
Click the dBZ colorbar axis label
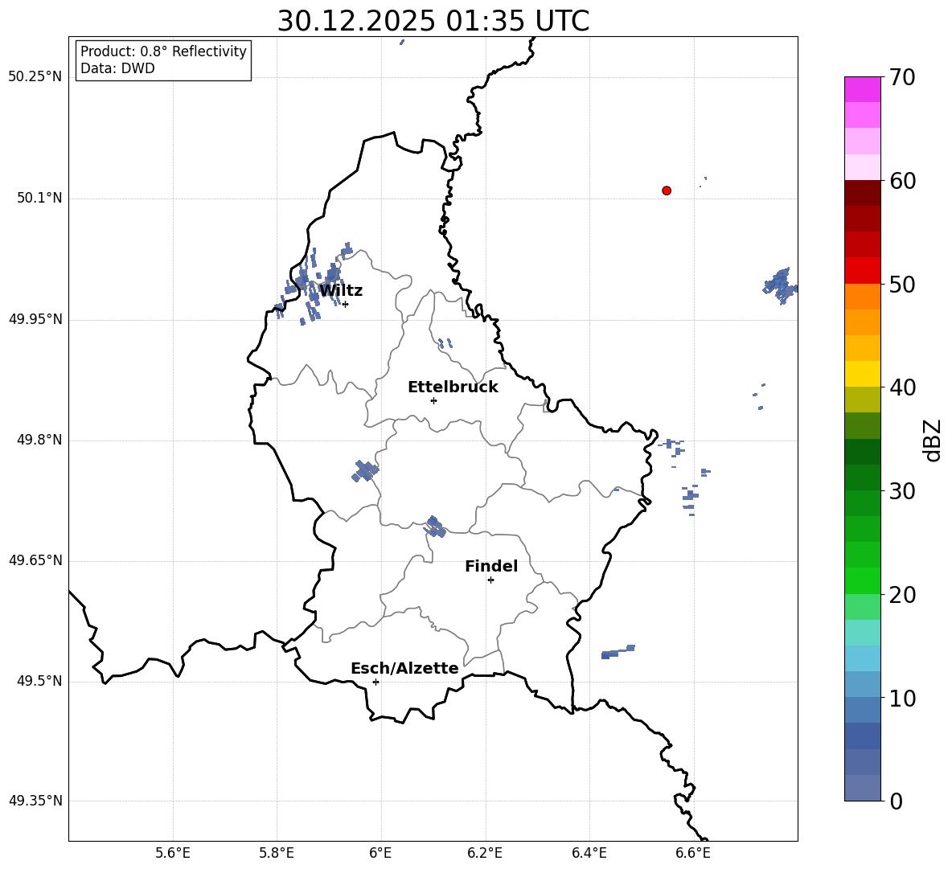pyautogui.click(x=932, y=440)
